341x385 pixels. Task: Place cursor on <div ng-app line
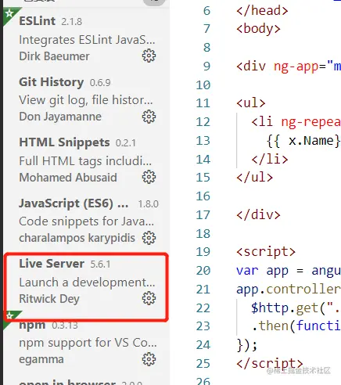click(289, 67)
